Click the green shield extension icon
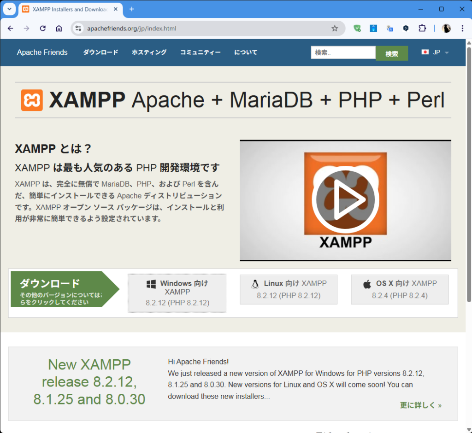Viewport: 472px width, 433px height. 357,29
